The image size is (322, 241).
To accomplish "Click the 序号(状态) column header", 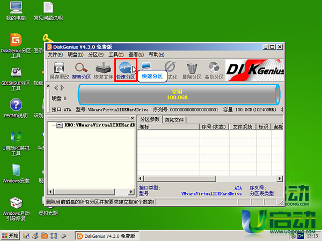I will coord(214,127).
